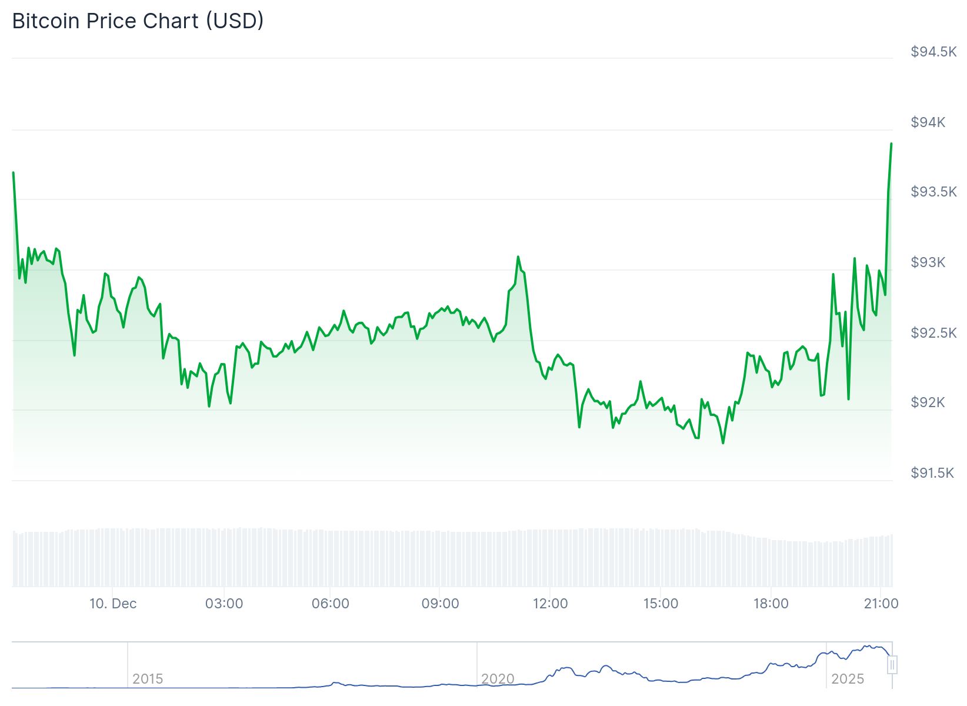Image resolution: width=967 pixels, height=706 pixels.
Task: Click the $92.5K price axis label
Action: tap(933, 333)
